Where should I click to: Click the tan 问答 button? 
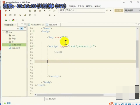click(119, 10)
